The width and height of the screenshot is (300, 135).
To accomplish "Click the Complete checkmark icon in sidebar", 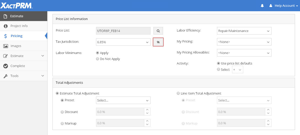I will click(x=5, y=66).
